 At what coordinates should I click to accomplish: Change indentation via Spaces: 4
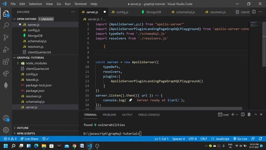click(178, 139)
